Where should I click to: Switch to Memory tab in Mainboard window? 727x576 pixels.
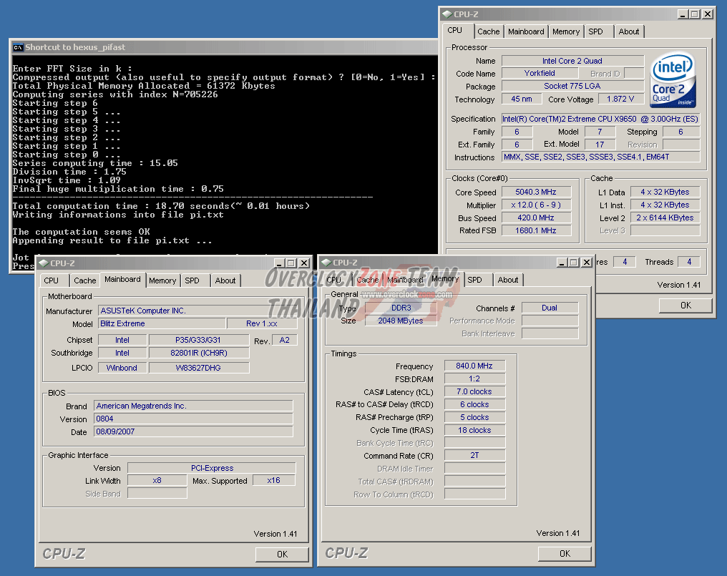[162, 280]
